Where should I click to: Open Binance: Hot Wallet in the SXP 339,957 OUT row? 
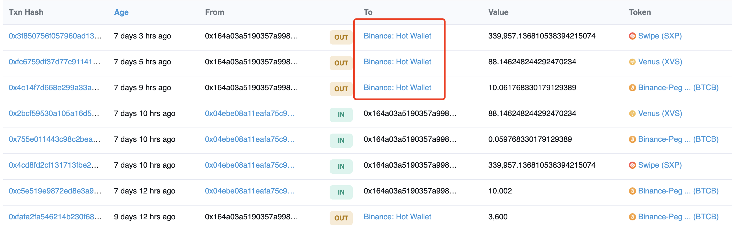click(397, 36)
